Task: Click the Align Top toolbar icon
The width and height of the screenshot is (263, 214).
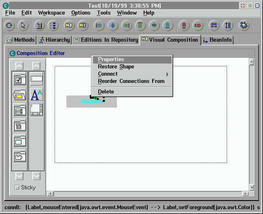Action: pyautogui.click(x=140, y=25)
